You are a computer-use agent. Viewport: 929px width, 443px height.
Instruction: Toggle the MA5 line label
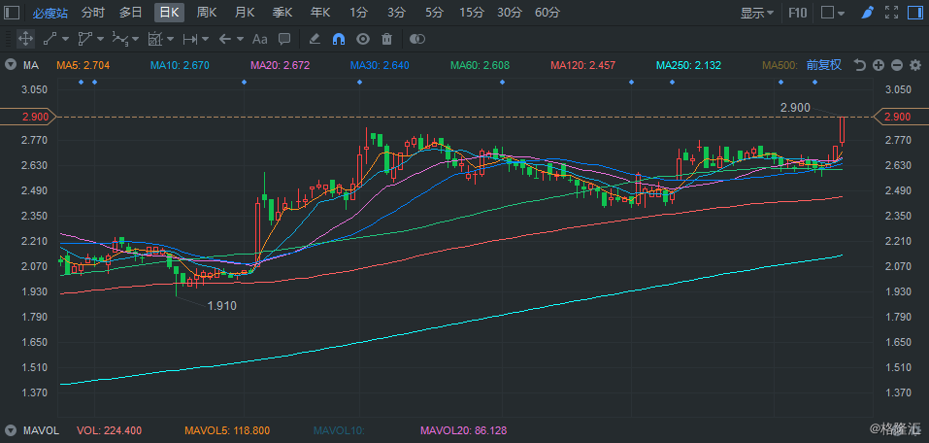pyautogui.click(x=83, y=65)
